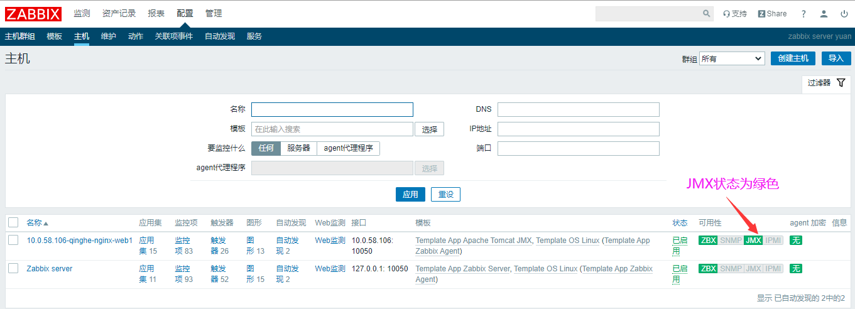
Task: Click the 导入 button
Action: (836, 58)
